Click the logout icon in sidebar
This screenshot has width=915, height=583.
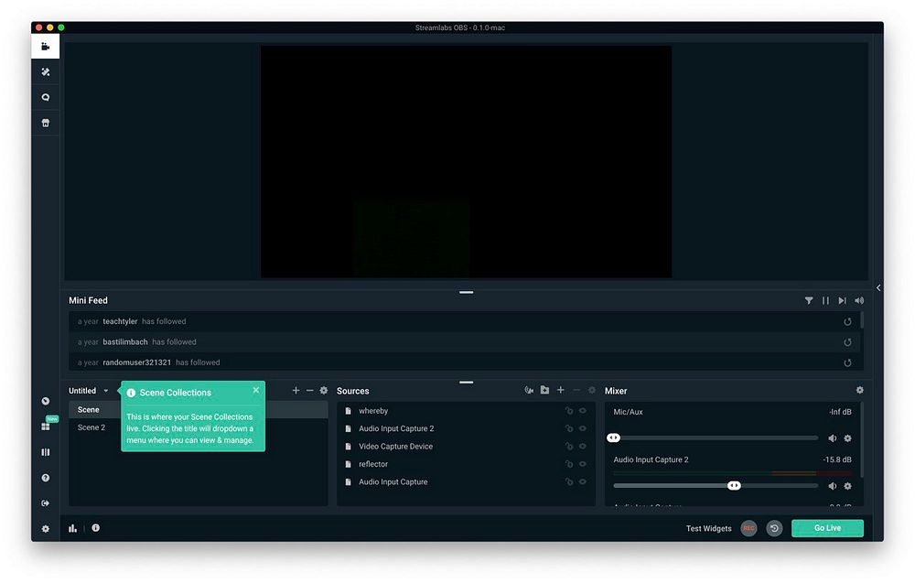click(x=46, y=503)
